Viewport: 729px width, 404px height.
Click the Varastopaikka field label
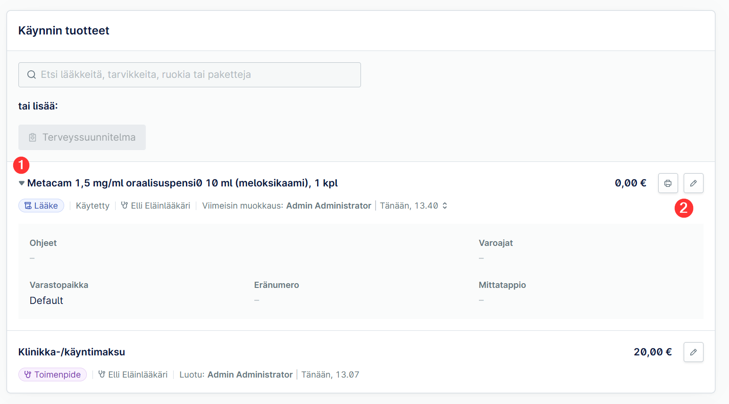click(x=59, y=285)
